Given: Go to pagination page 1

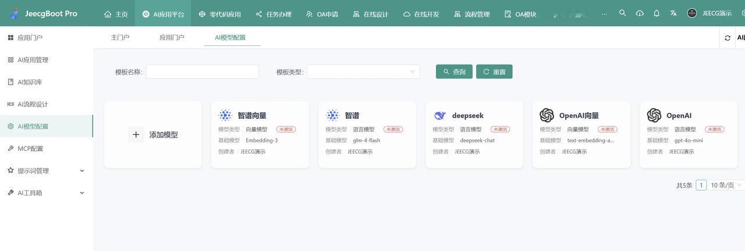Looking at the screenshot, I should click(701, 185).
